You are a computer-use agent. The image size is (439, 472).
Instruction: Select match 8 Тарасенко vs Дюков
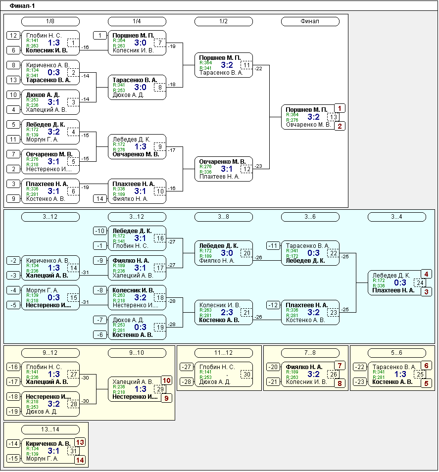tap(137, 87)
